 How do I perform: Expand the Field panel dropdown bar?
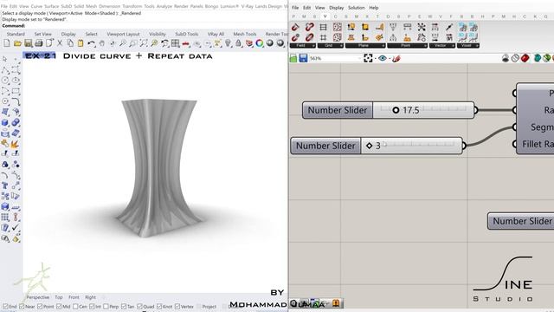(302, 46)
